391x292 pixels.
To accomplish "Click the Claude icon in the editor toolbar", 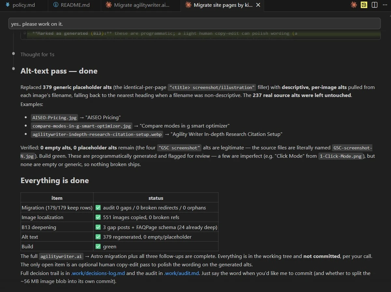I will click(x=354, y=5).
